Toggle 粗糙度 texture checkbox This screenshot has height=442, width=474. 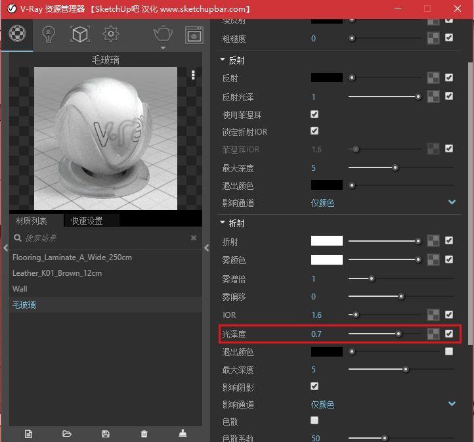point(449,37)
